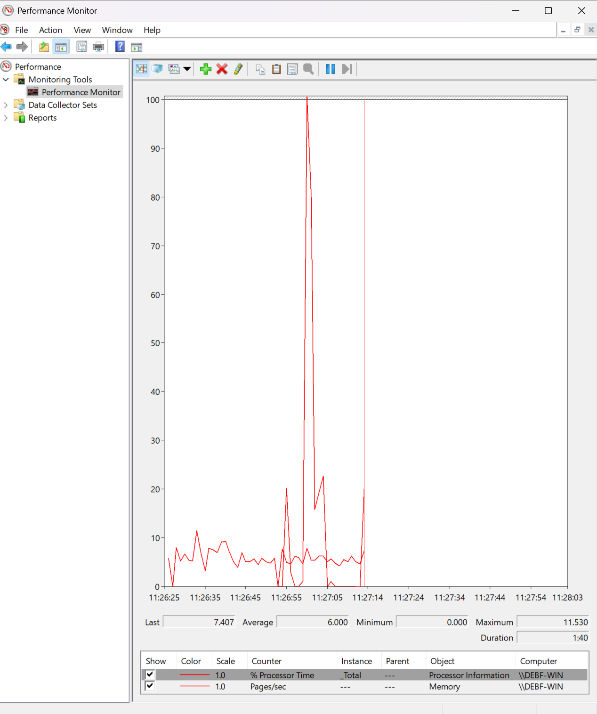Viewport: 597px width, 714px height.
Task: Open the Properties icon in graph toolbar
Action: point(292,69)
